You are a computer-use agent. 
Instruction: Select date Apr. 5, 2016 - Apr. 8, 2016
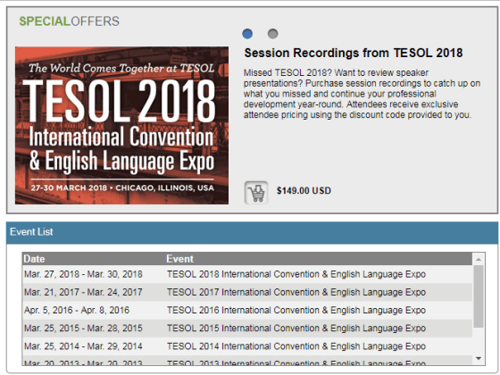pyautogui.click(x=77, y=310)
